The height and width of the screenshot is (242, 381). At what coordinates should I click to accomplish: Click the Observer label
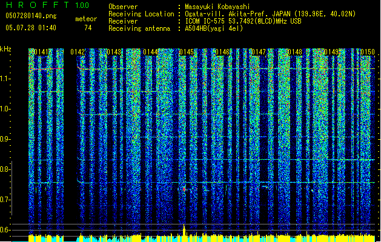tap(123, 7)
